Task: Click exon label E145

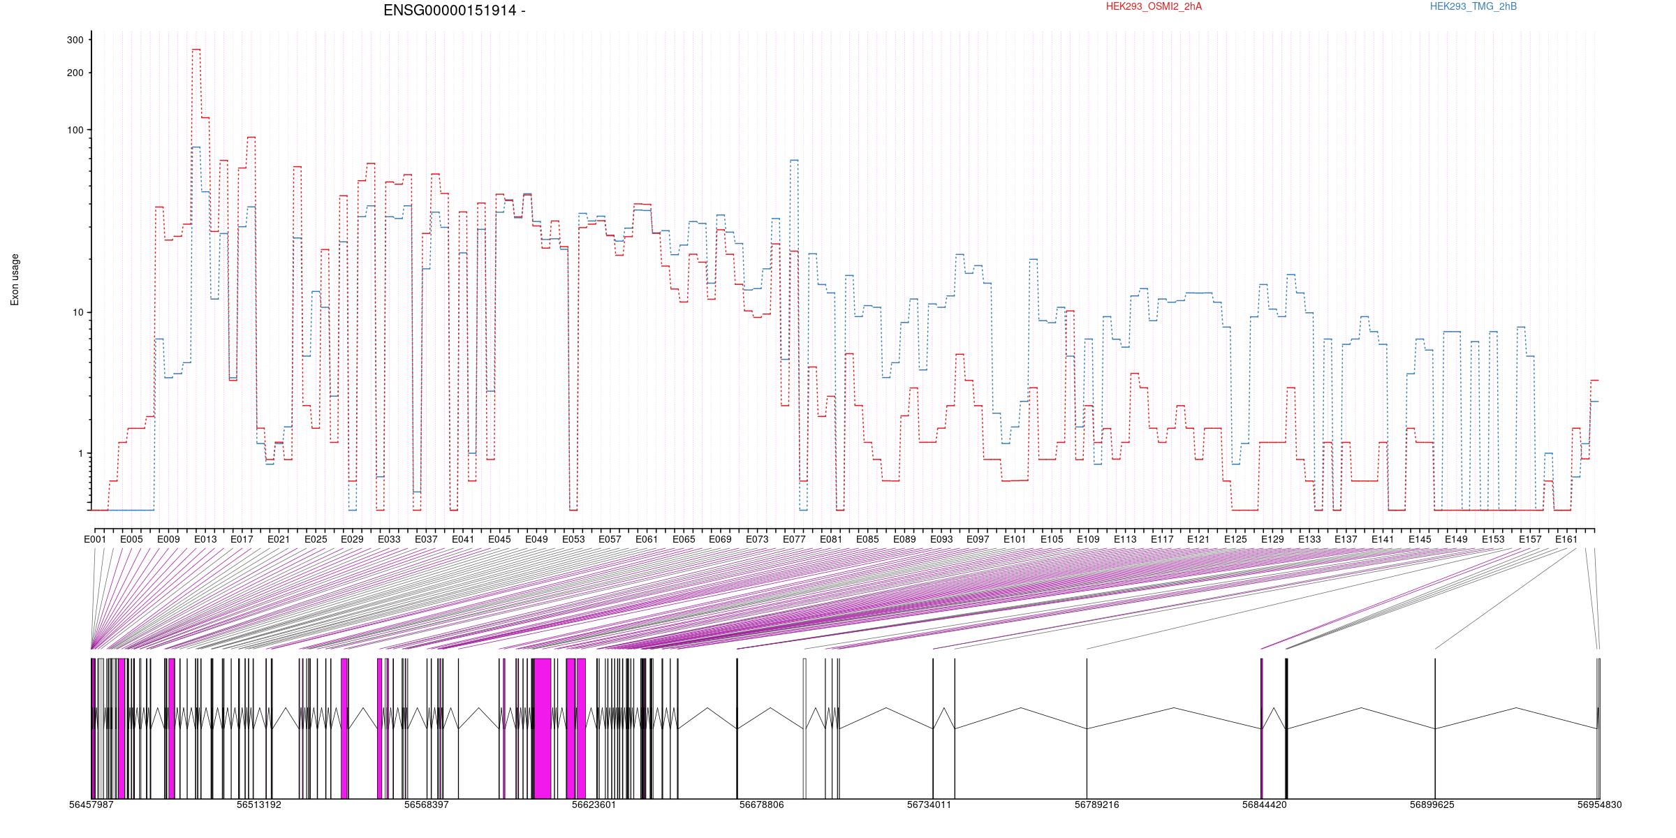Action: tap(1420, 539)
